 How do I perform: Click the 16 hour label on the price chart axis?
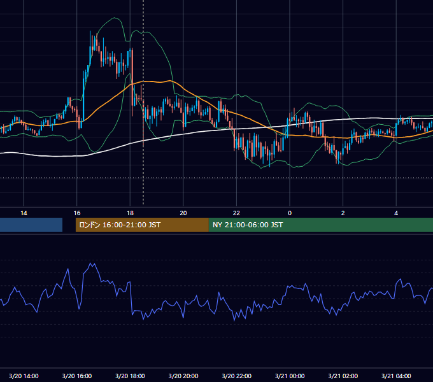(77, 213)
